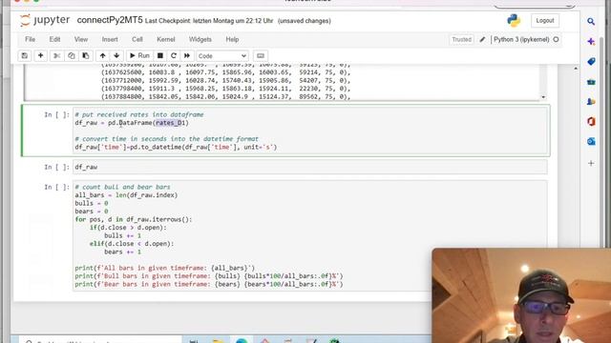This screenshot has height=343, width=611.
Task: Click the kernel idle status circle
Action: coord(556,39)
